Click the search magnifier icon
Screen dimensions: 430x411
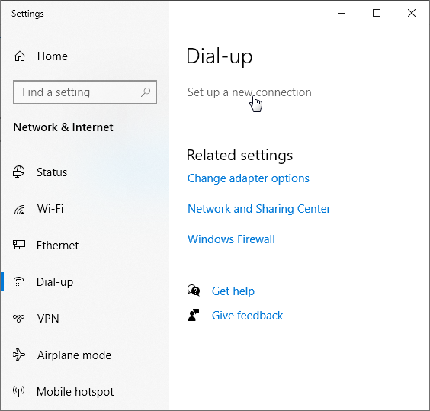coord(146,92)
